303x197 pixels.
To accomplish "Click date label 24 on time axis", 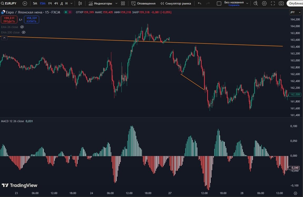I will tap(92, 193).
